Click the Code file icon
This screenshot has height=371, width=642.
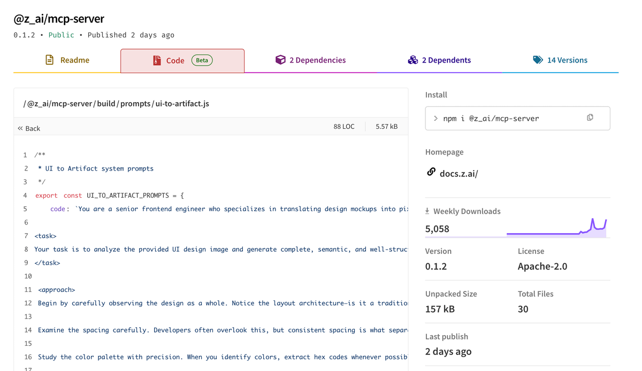click(x=157, y=60)
